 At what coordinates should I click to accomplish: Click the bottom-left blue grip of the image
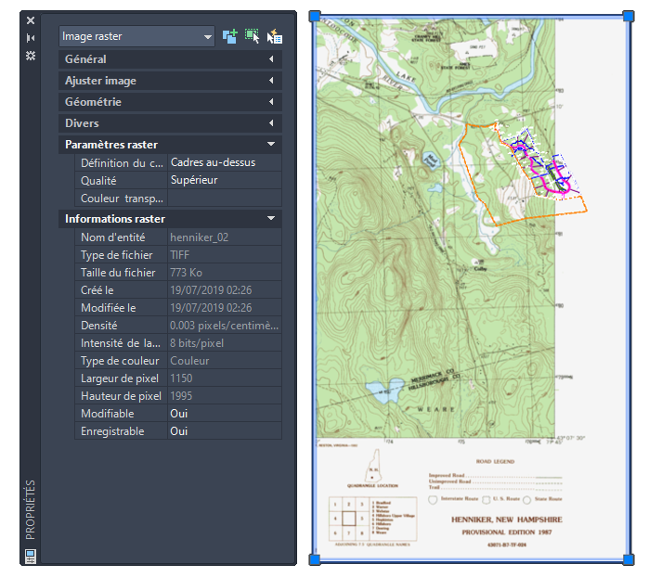(315, 559)
